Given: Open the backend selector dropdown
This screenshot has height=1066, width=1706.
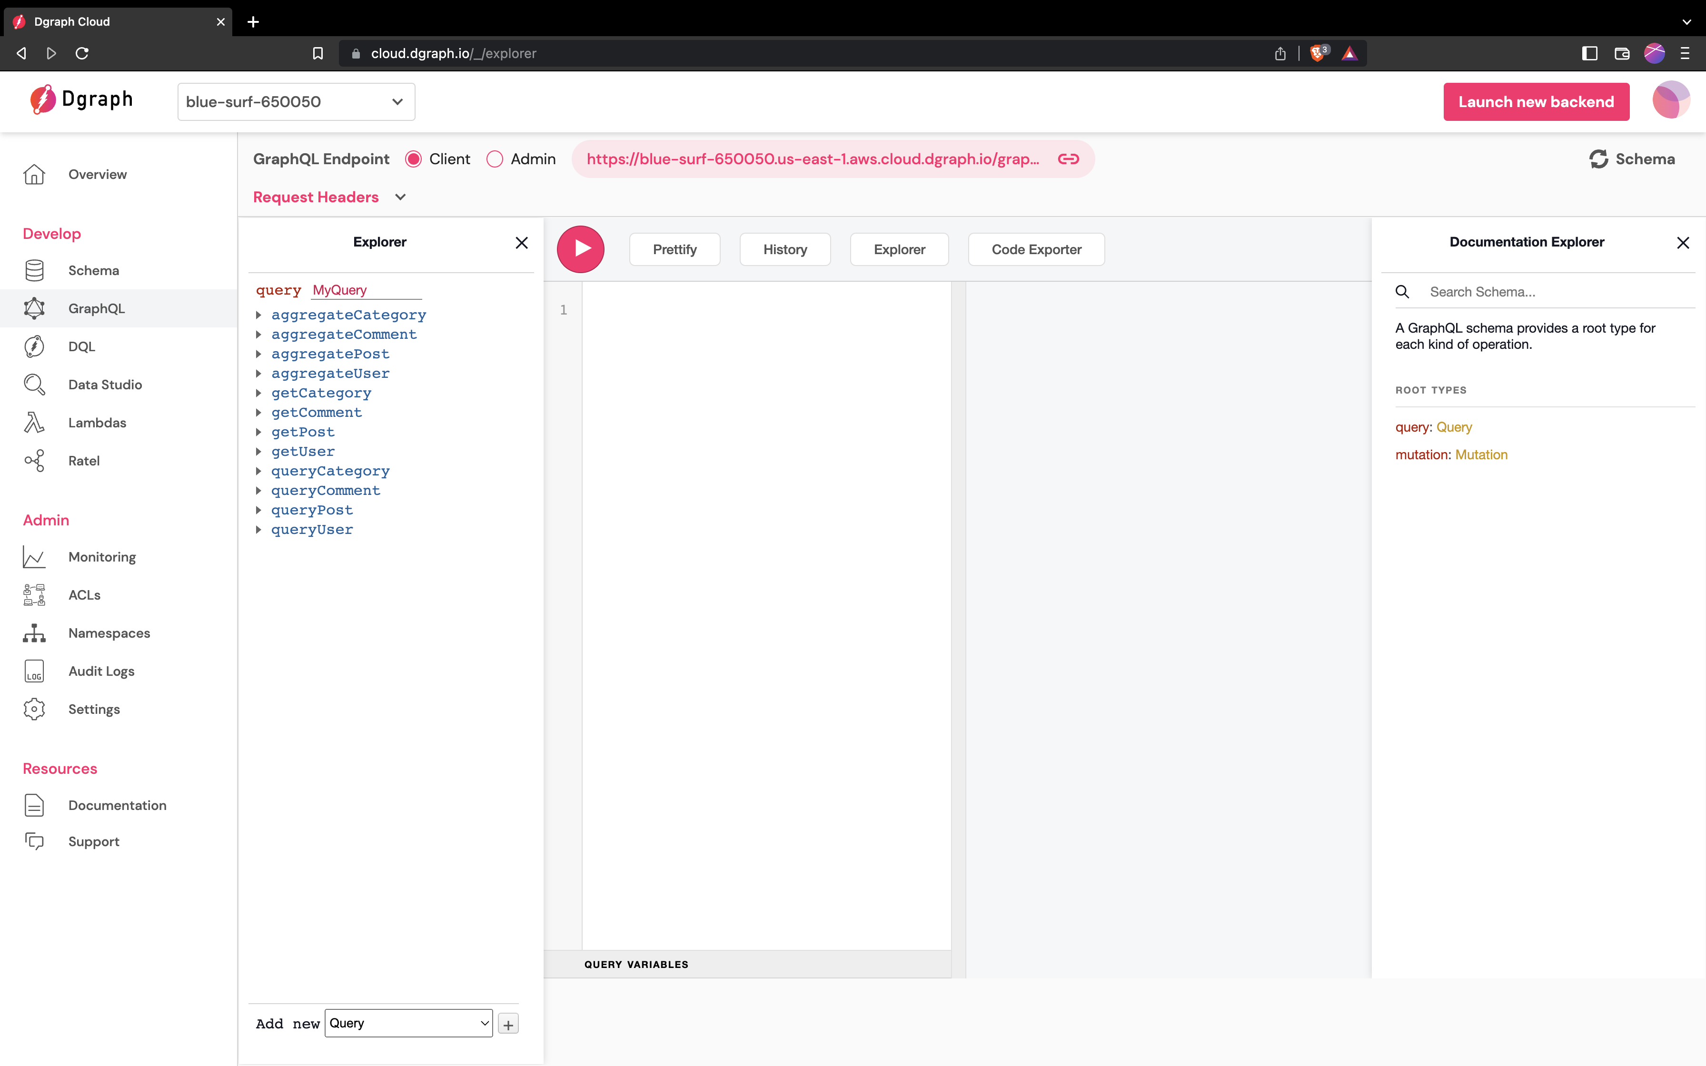Looking at the screenshot, I should click(296, 101).
